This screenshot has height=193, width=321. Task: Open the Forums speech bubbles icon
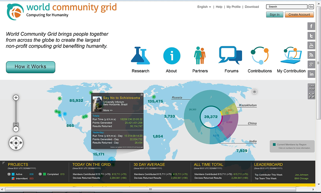(x=230, y=55)
